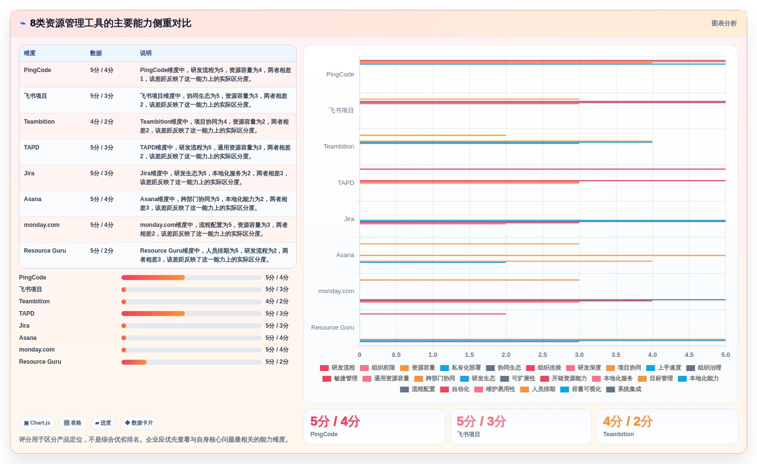Viewport: 757px width, 464px height.
Task: Select the monday.com table row name
Action: click(41, 225)
